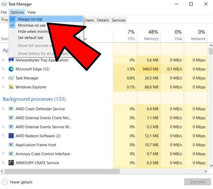Click the 10.7 MB memory cell
Image resolution: width=213 pixels, height=189 pixels.
148,145
